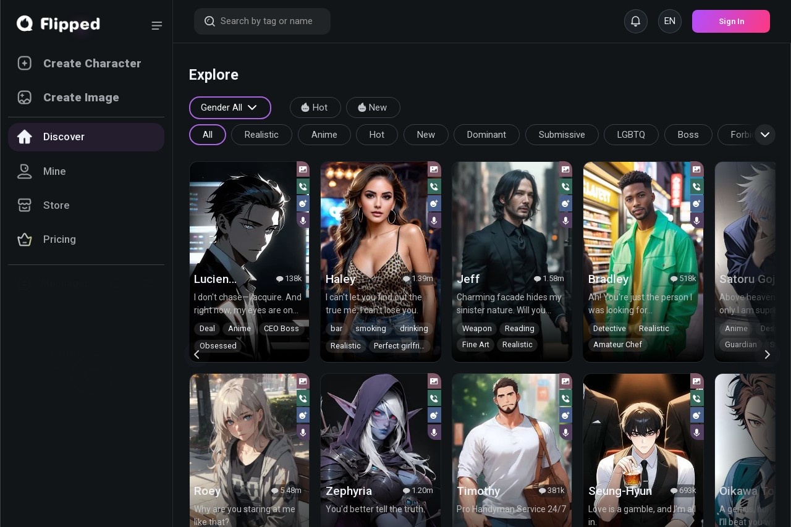Viewport: 791px width, 527px height.
Task: Click the emoji-plus icon on Timothy's card
Action: pyautogui.click(x=565, y=415)
